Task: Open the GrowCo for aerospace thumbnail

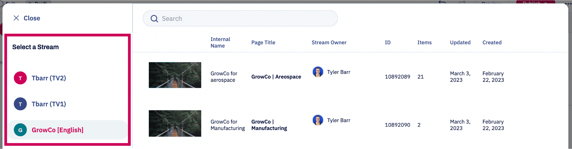Action: click(175, 75)
